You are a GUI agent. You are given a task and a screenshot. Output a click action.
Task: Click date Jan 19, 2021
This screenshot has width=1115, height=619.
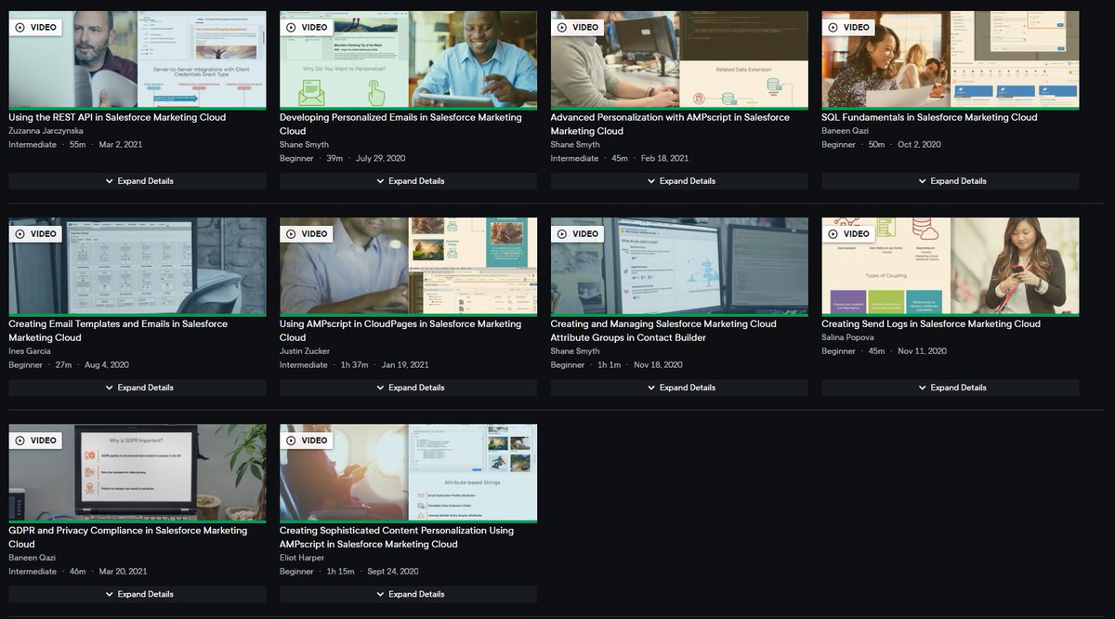405,365
